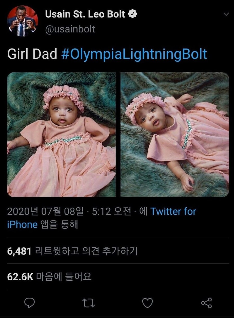The height and width of the screenshot is (318, 234).
Task: Like the tweet with heart icon
Action: click(x=147, y=303)
